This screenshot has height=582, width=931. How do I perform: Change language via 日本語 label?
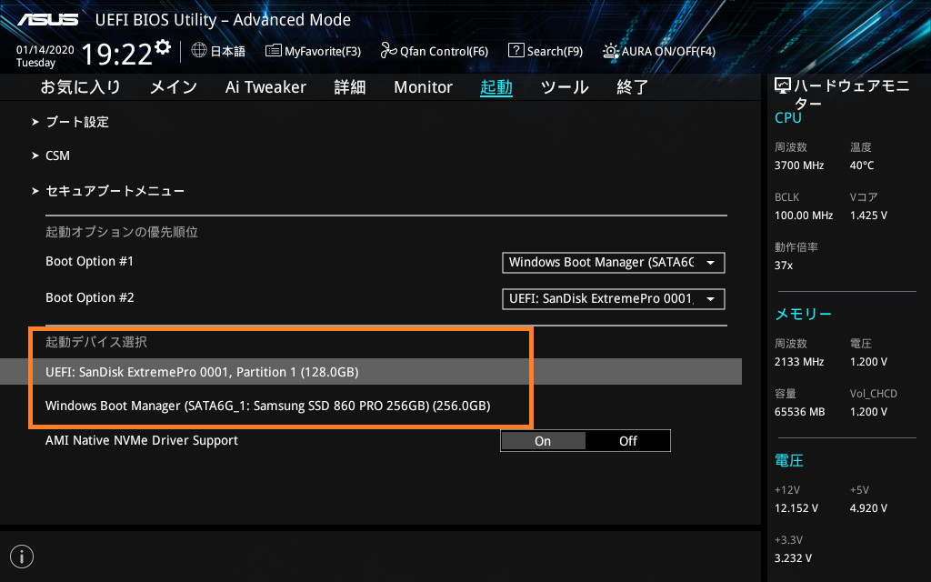(227, 51)
